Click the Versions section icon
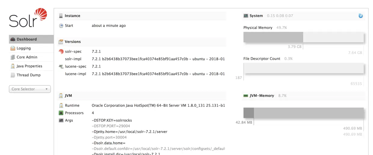This screenshot has width=373, height=155. tap(61, 42)
